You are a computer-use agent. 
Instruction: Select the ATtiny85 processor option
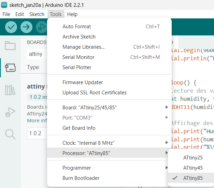tap(193, 178)
